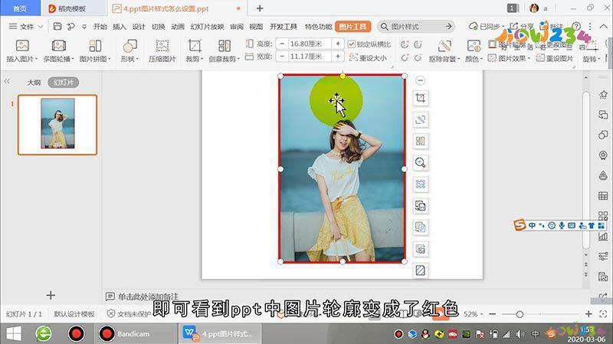Click the Shapes (形状) icon

[129, 46]
